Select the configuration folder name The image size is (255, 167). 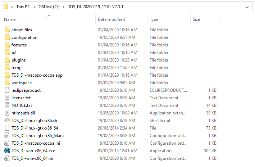[24, 37]
